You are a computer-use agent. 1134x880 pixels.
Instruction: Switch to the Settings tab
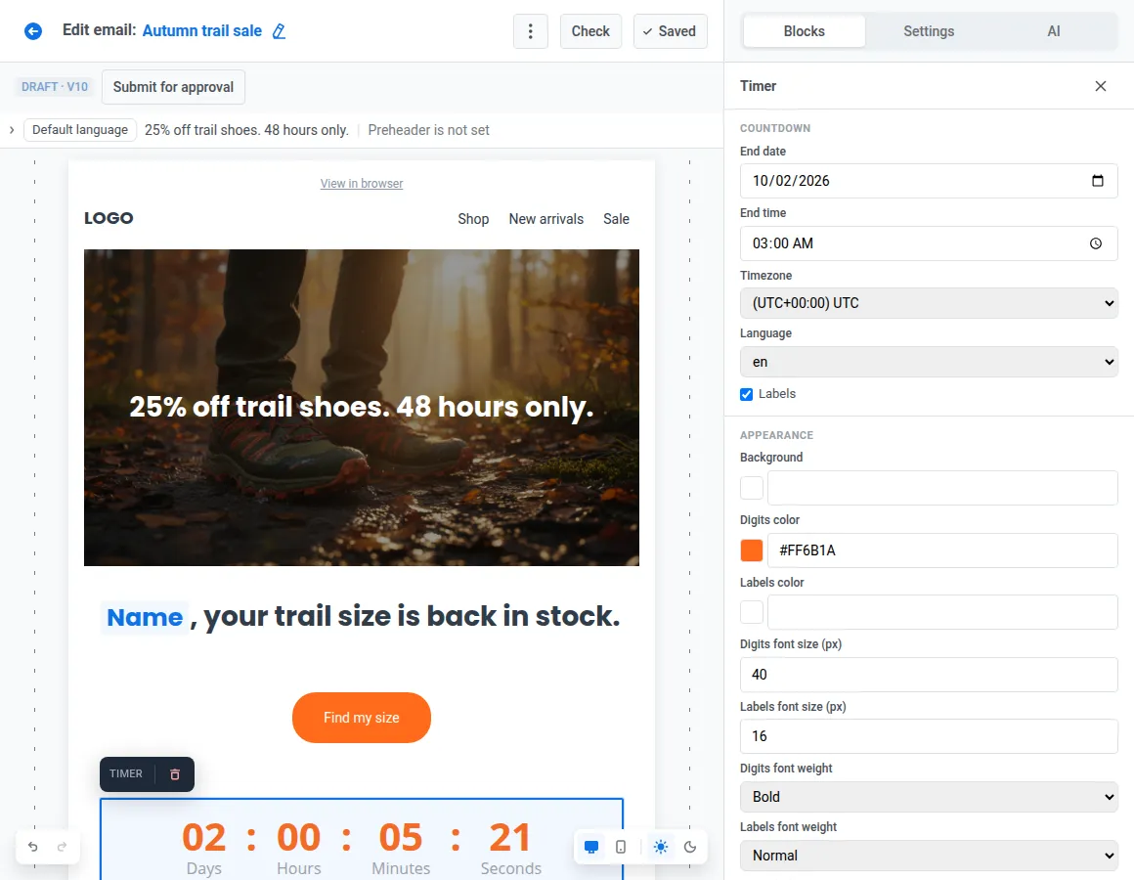[x=929, y=31]
